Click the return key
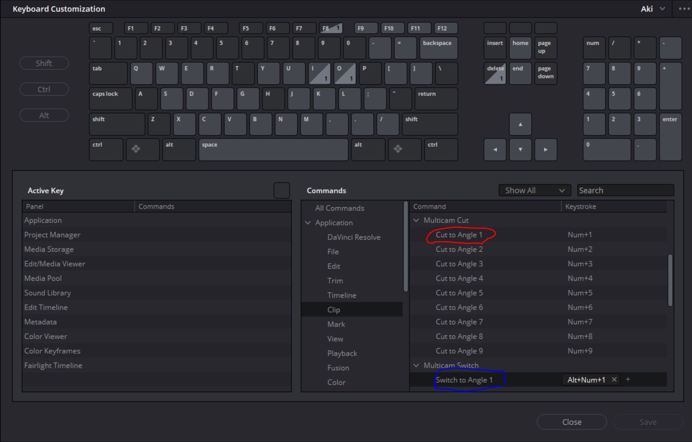The width and height of the screenshot is (692, 442). [436, 99]
